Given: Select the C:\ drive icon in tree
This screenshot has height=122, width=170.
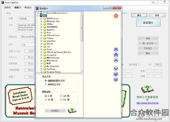Looking at the screenshot, I should click(x=41, y=16).
